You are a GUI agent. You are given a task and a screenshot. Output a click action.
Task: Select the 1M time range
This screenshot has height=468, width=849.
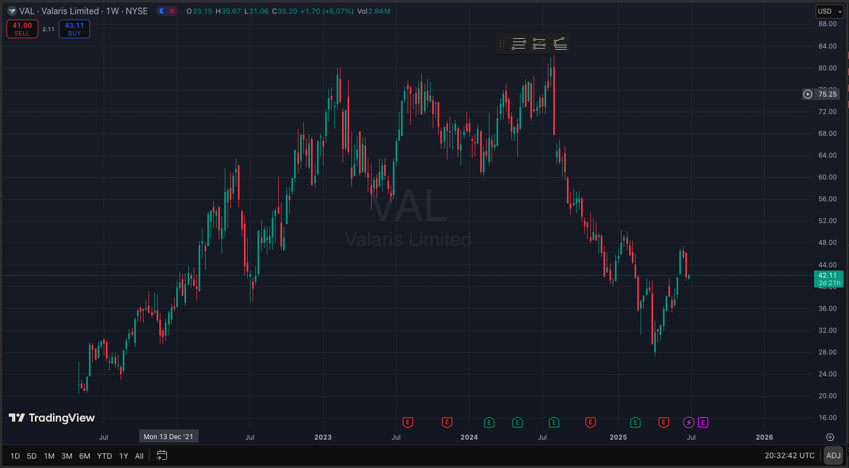(49, 456)
